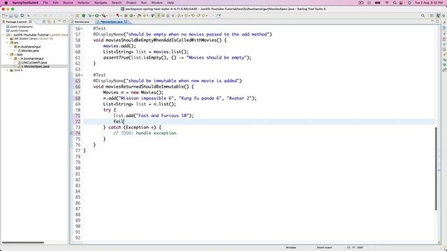Open the New file wizard icon
Screen dimensions: 447x251
3,15
